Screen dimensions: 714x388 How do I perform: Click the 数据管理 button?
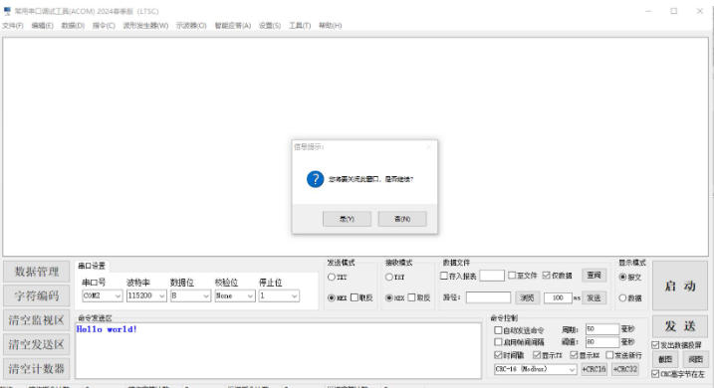[37, 272]
